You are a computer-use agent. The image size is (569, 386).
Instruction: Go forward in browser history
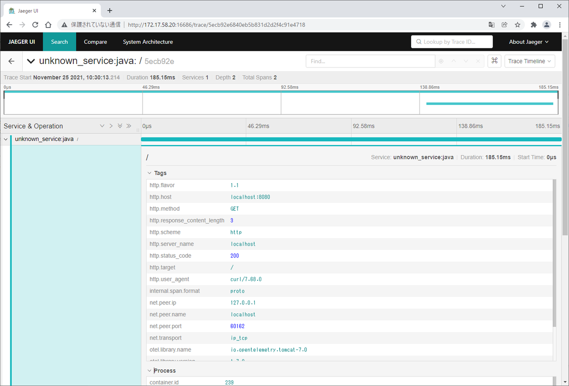coord(22,25)
